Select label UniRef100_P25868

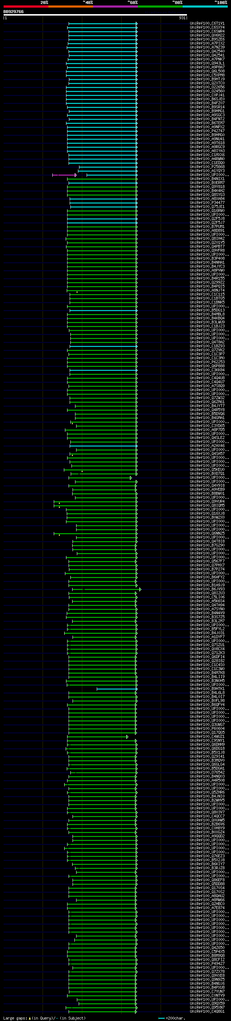pos(207,167)
